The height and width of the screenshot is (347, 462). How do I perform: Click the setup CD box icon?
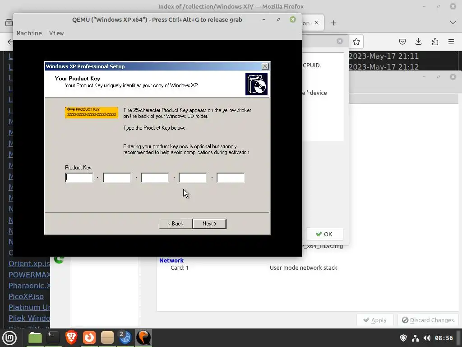tap(256, 84)
